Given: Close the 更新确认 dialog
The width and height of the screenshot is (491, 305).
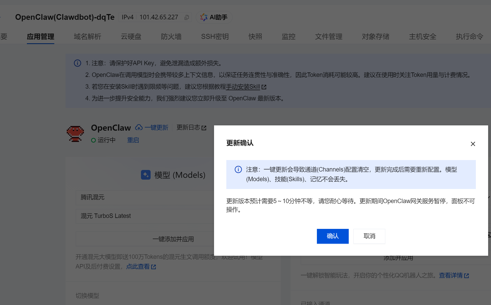Looking at the screenshot, I should (473, 144).
